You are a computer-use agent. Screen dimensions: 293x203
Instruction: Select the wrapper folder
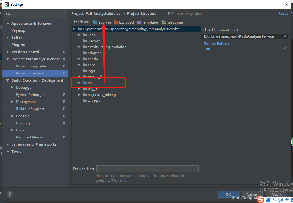pyautogui.click(x=92, y=101)
